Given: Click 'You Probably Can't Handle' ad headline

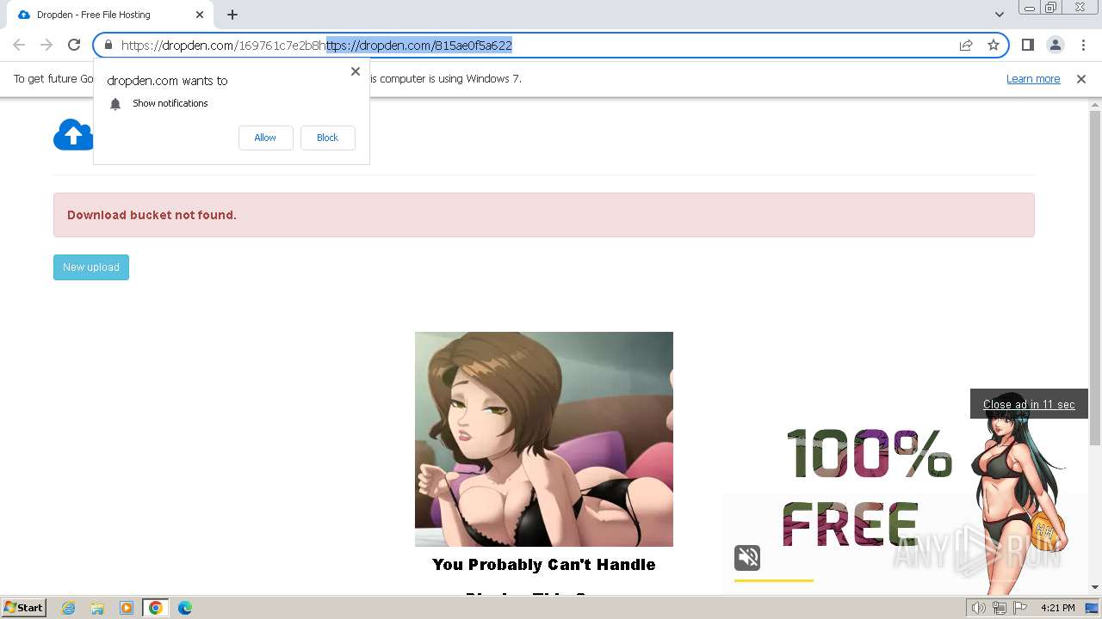Looking at the screenshot, I should tap(544, 565).
